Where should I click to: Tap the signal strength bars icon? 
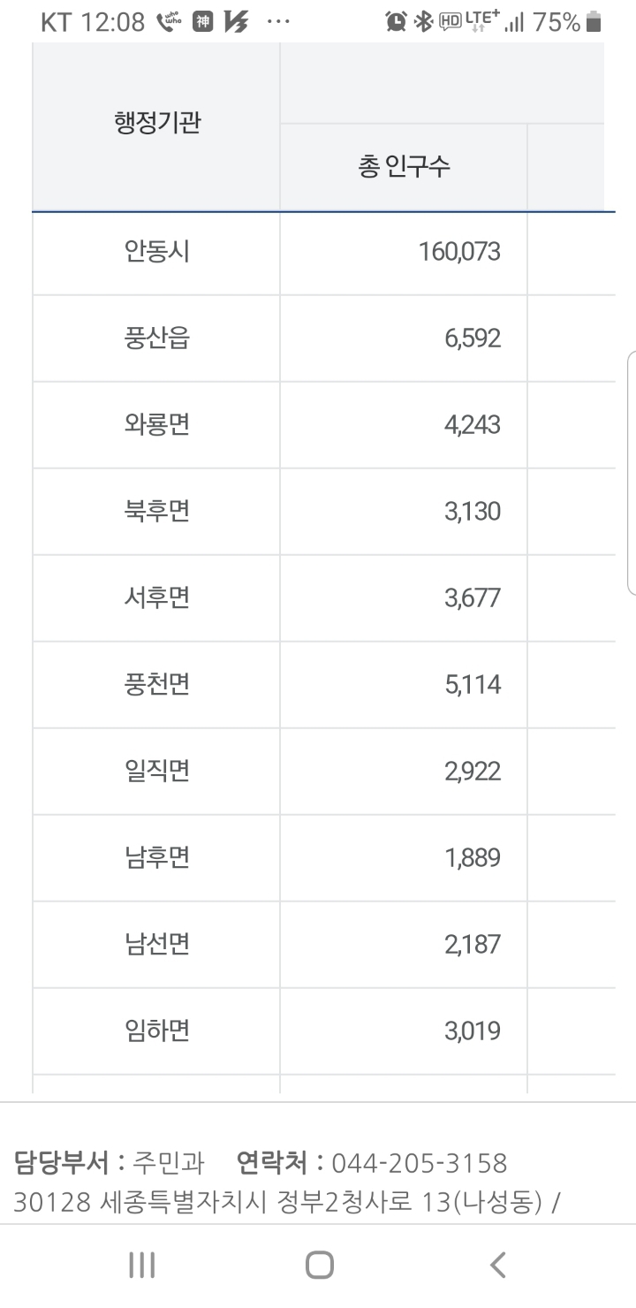click(x=514, y=22)
